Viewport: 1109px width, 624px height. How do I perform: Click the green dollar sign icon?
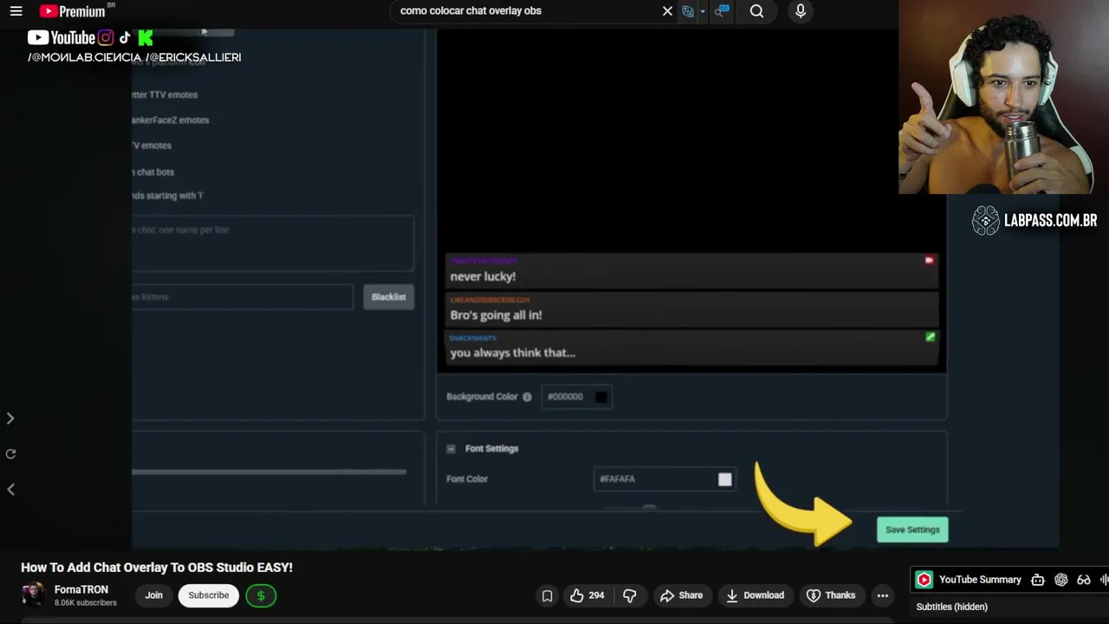point(261,595)
